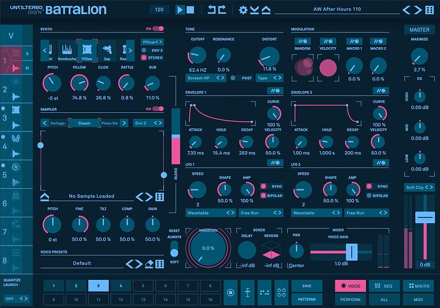Click the MASTER button
440x308 pixels.
click(x=419, y=30)
